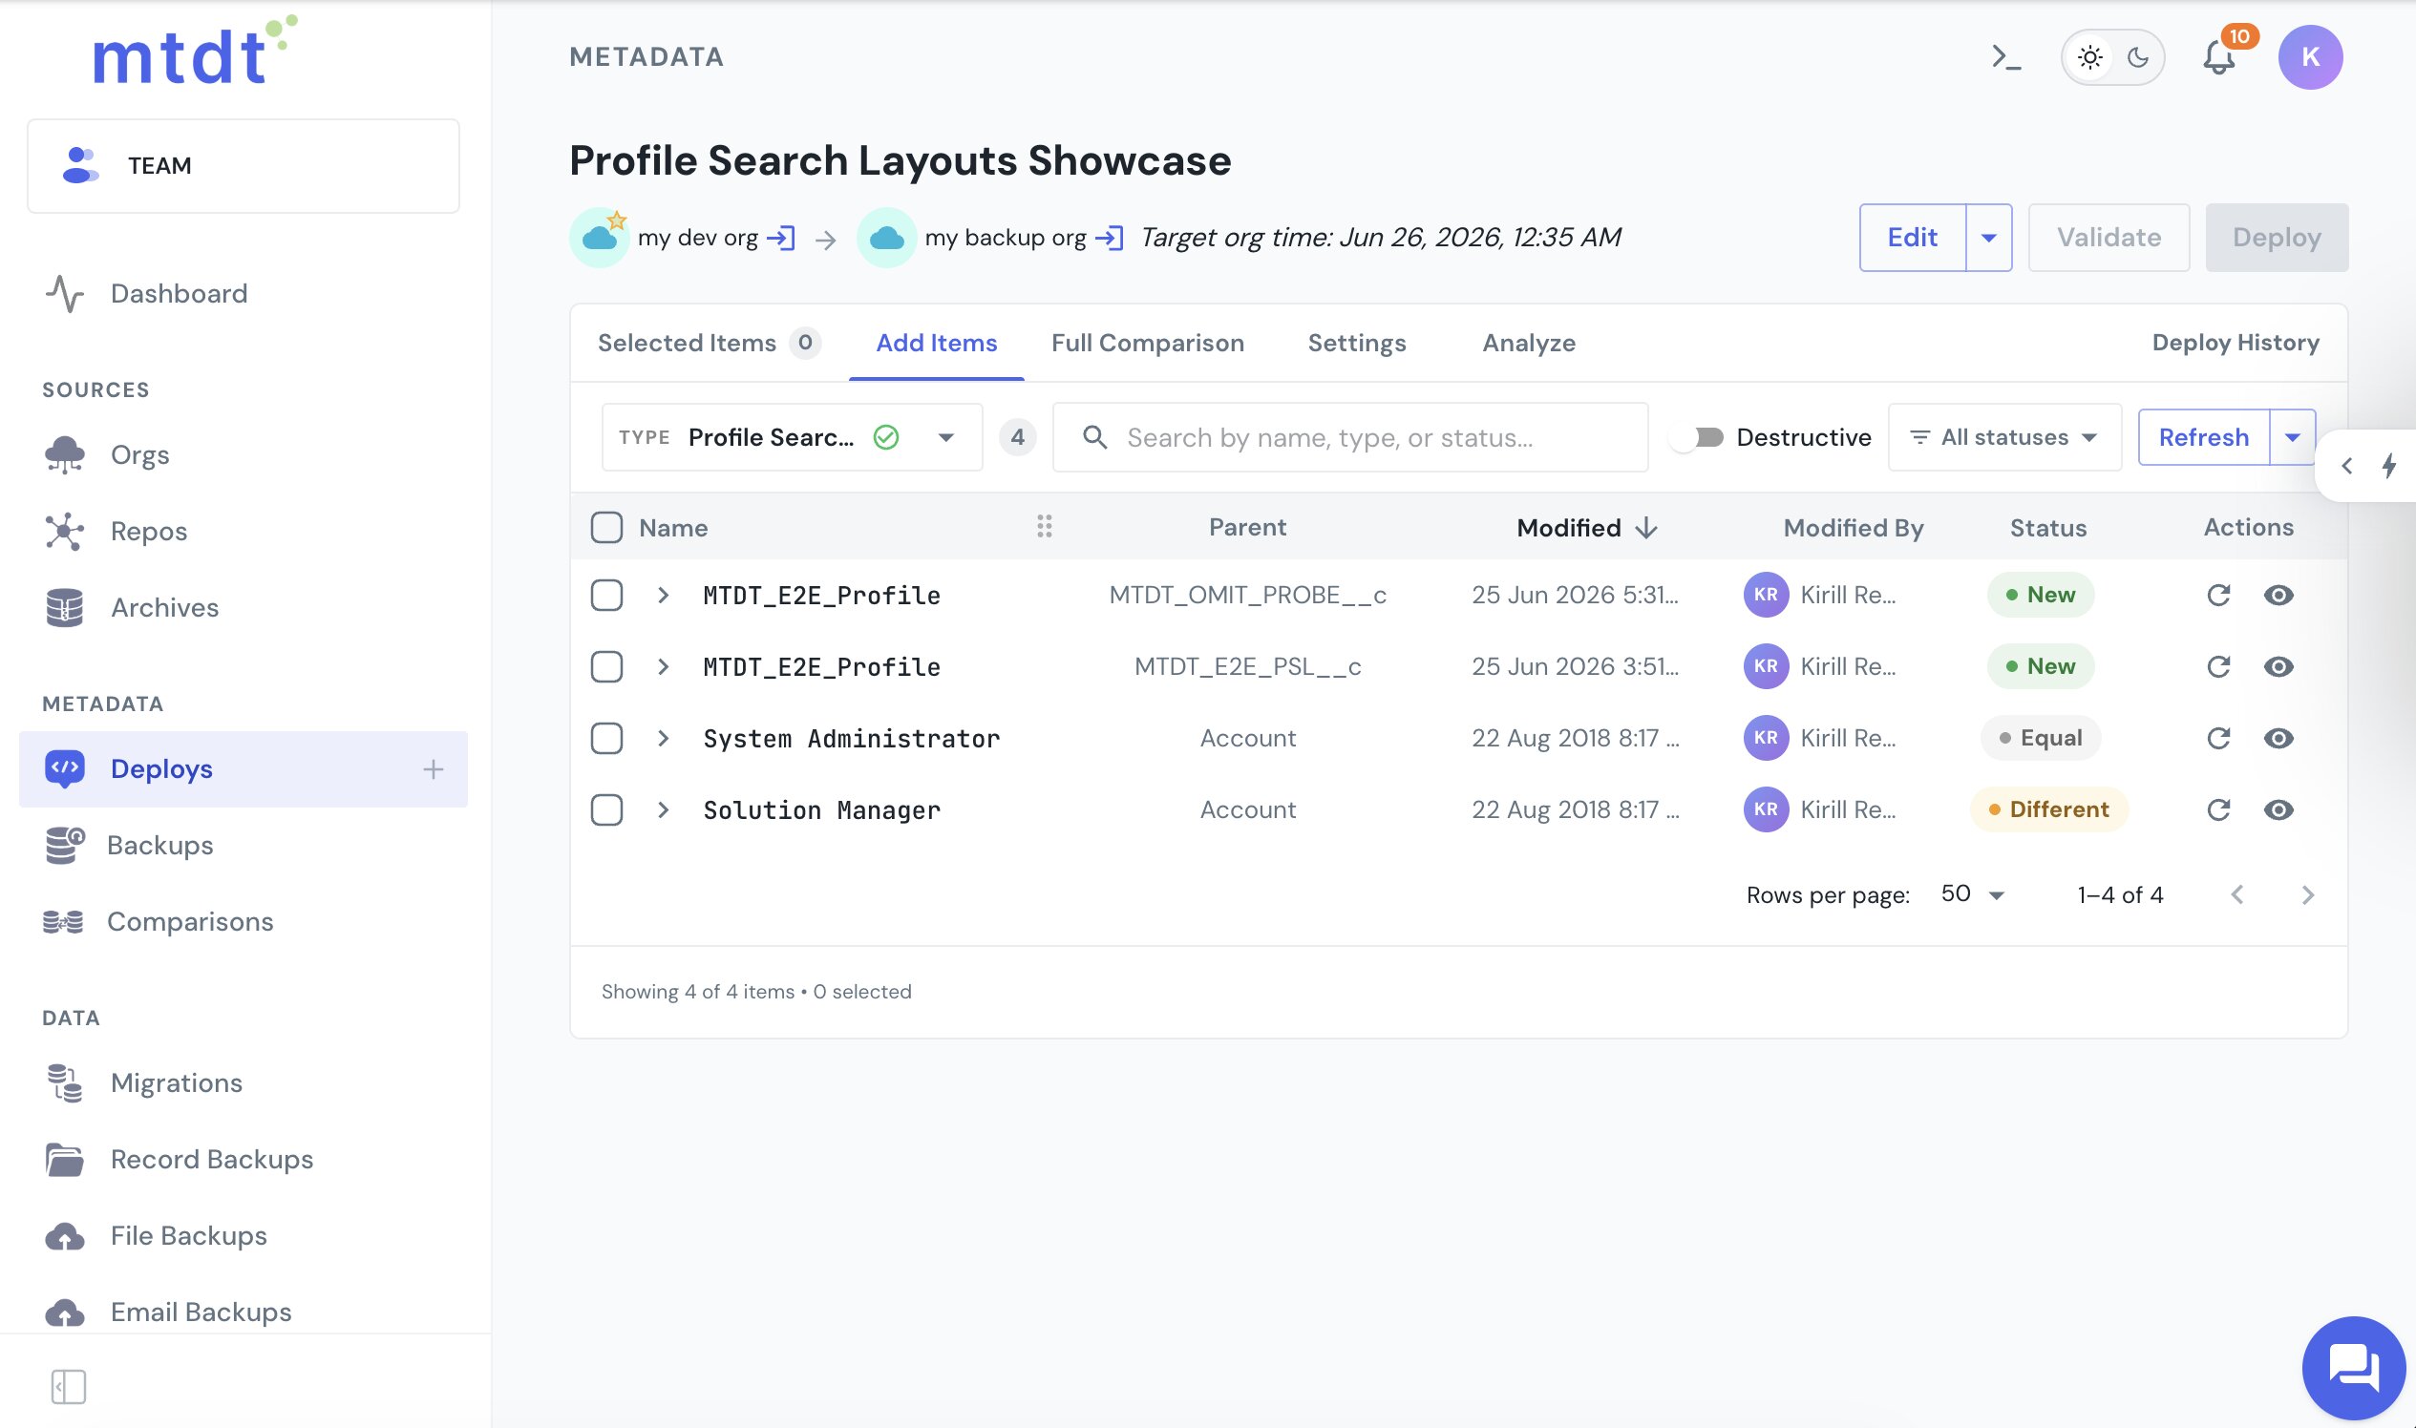Click the Refresh button
This screenshot has height=1428, width=2416.
(2203, 437)
